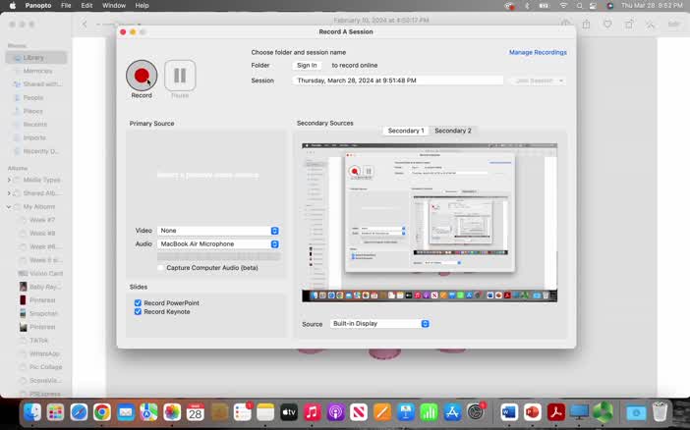Start recording with the red Record button
This screenshot has height=430, width=690.
(x=142, y=76)
